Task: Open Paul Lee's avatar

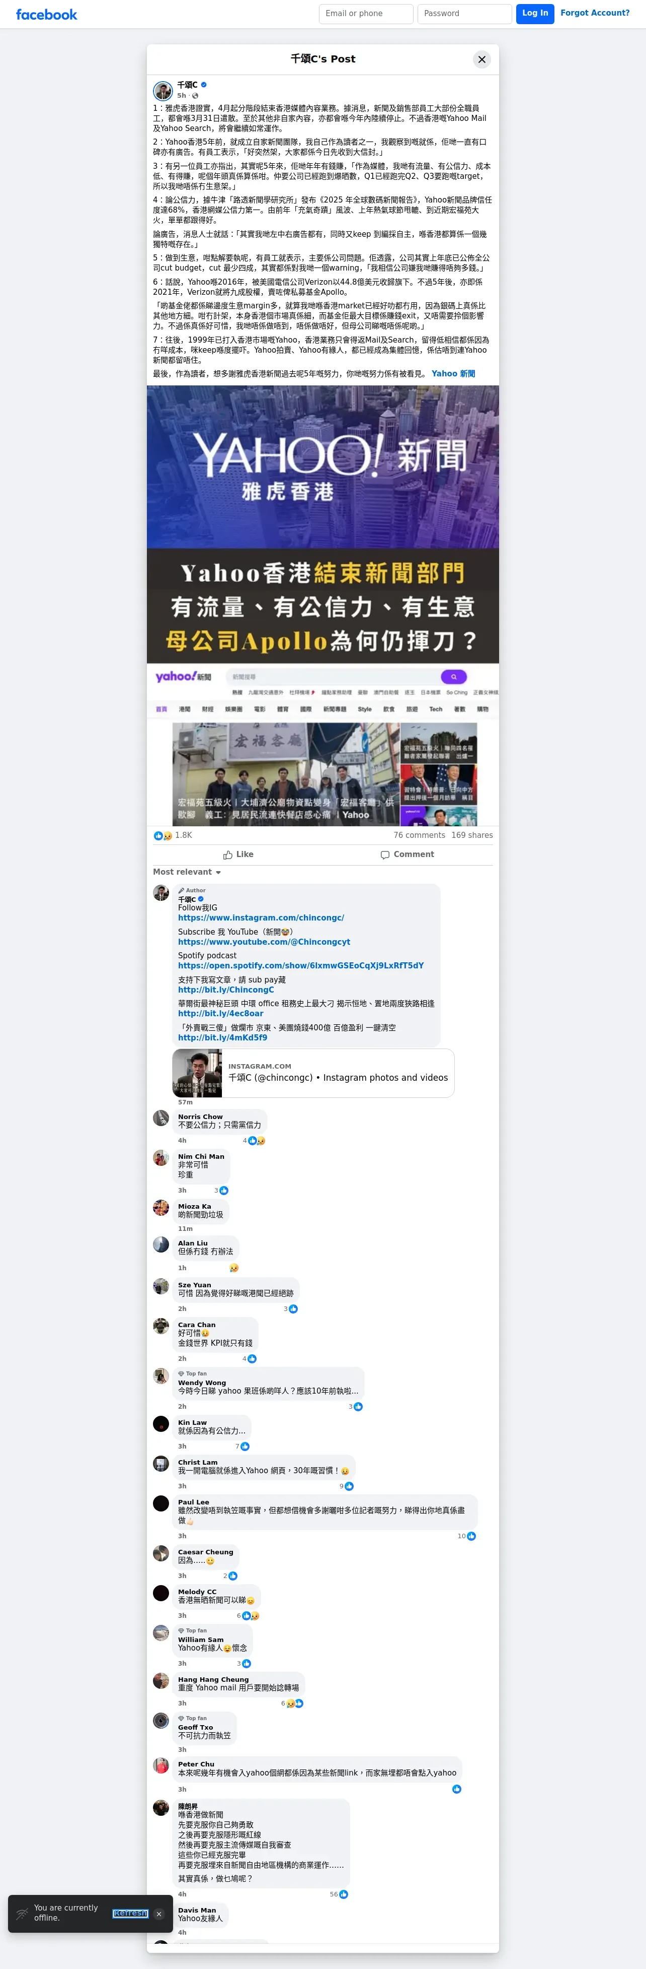Action: point(161,1503)
